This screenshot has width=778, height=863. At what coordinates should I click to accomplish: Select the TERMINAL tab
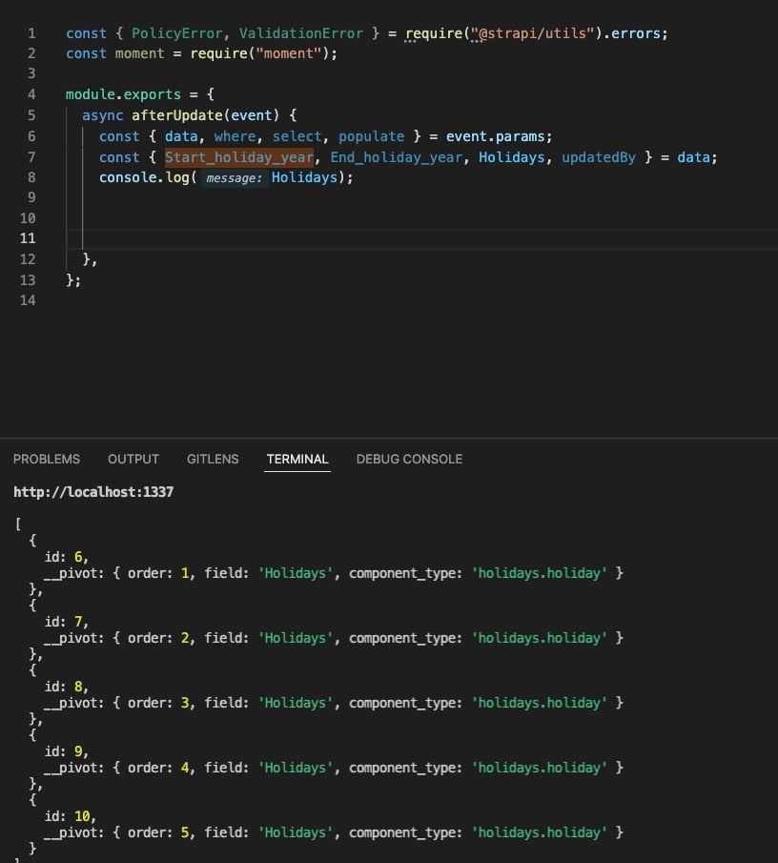pyautogui.click(x=297, y=459)
